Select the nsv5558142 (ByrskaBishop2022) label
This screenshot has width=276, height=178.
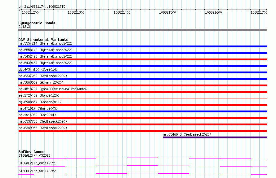46,50
